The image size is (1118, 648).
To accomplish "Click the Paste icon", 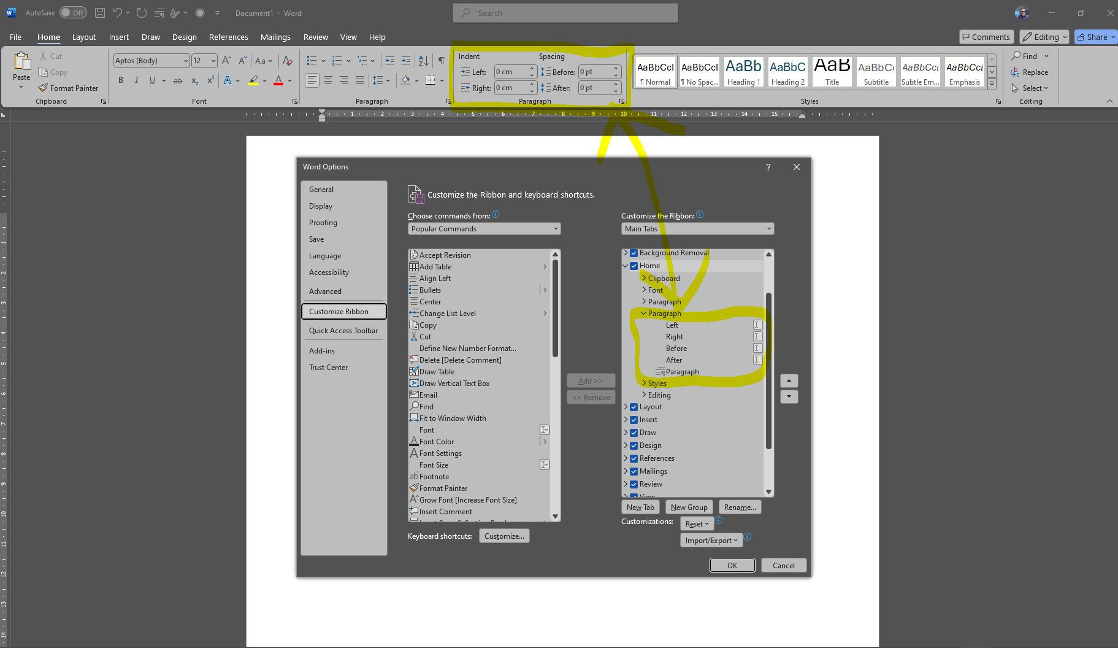I will (x=21, y=62).
